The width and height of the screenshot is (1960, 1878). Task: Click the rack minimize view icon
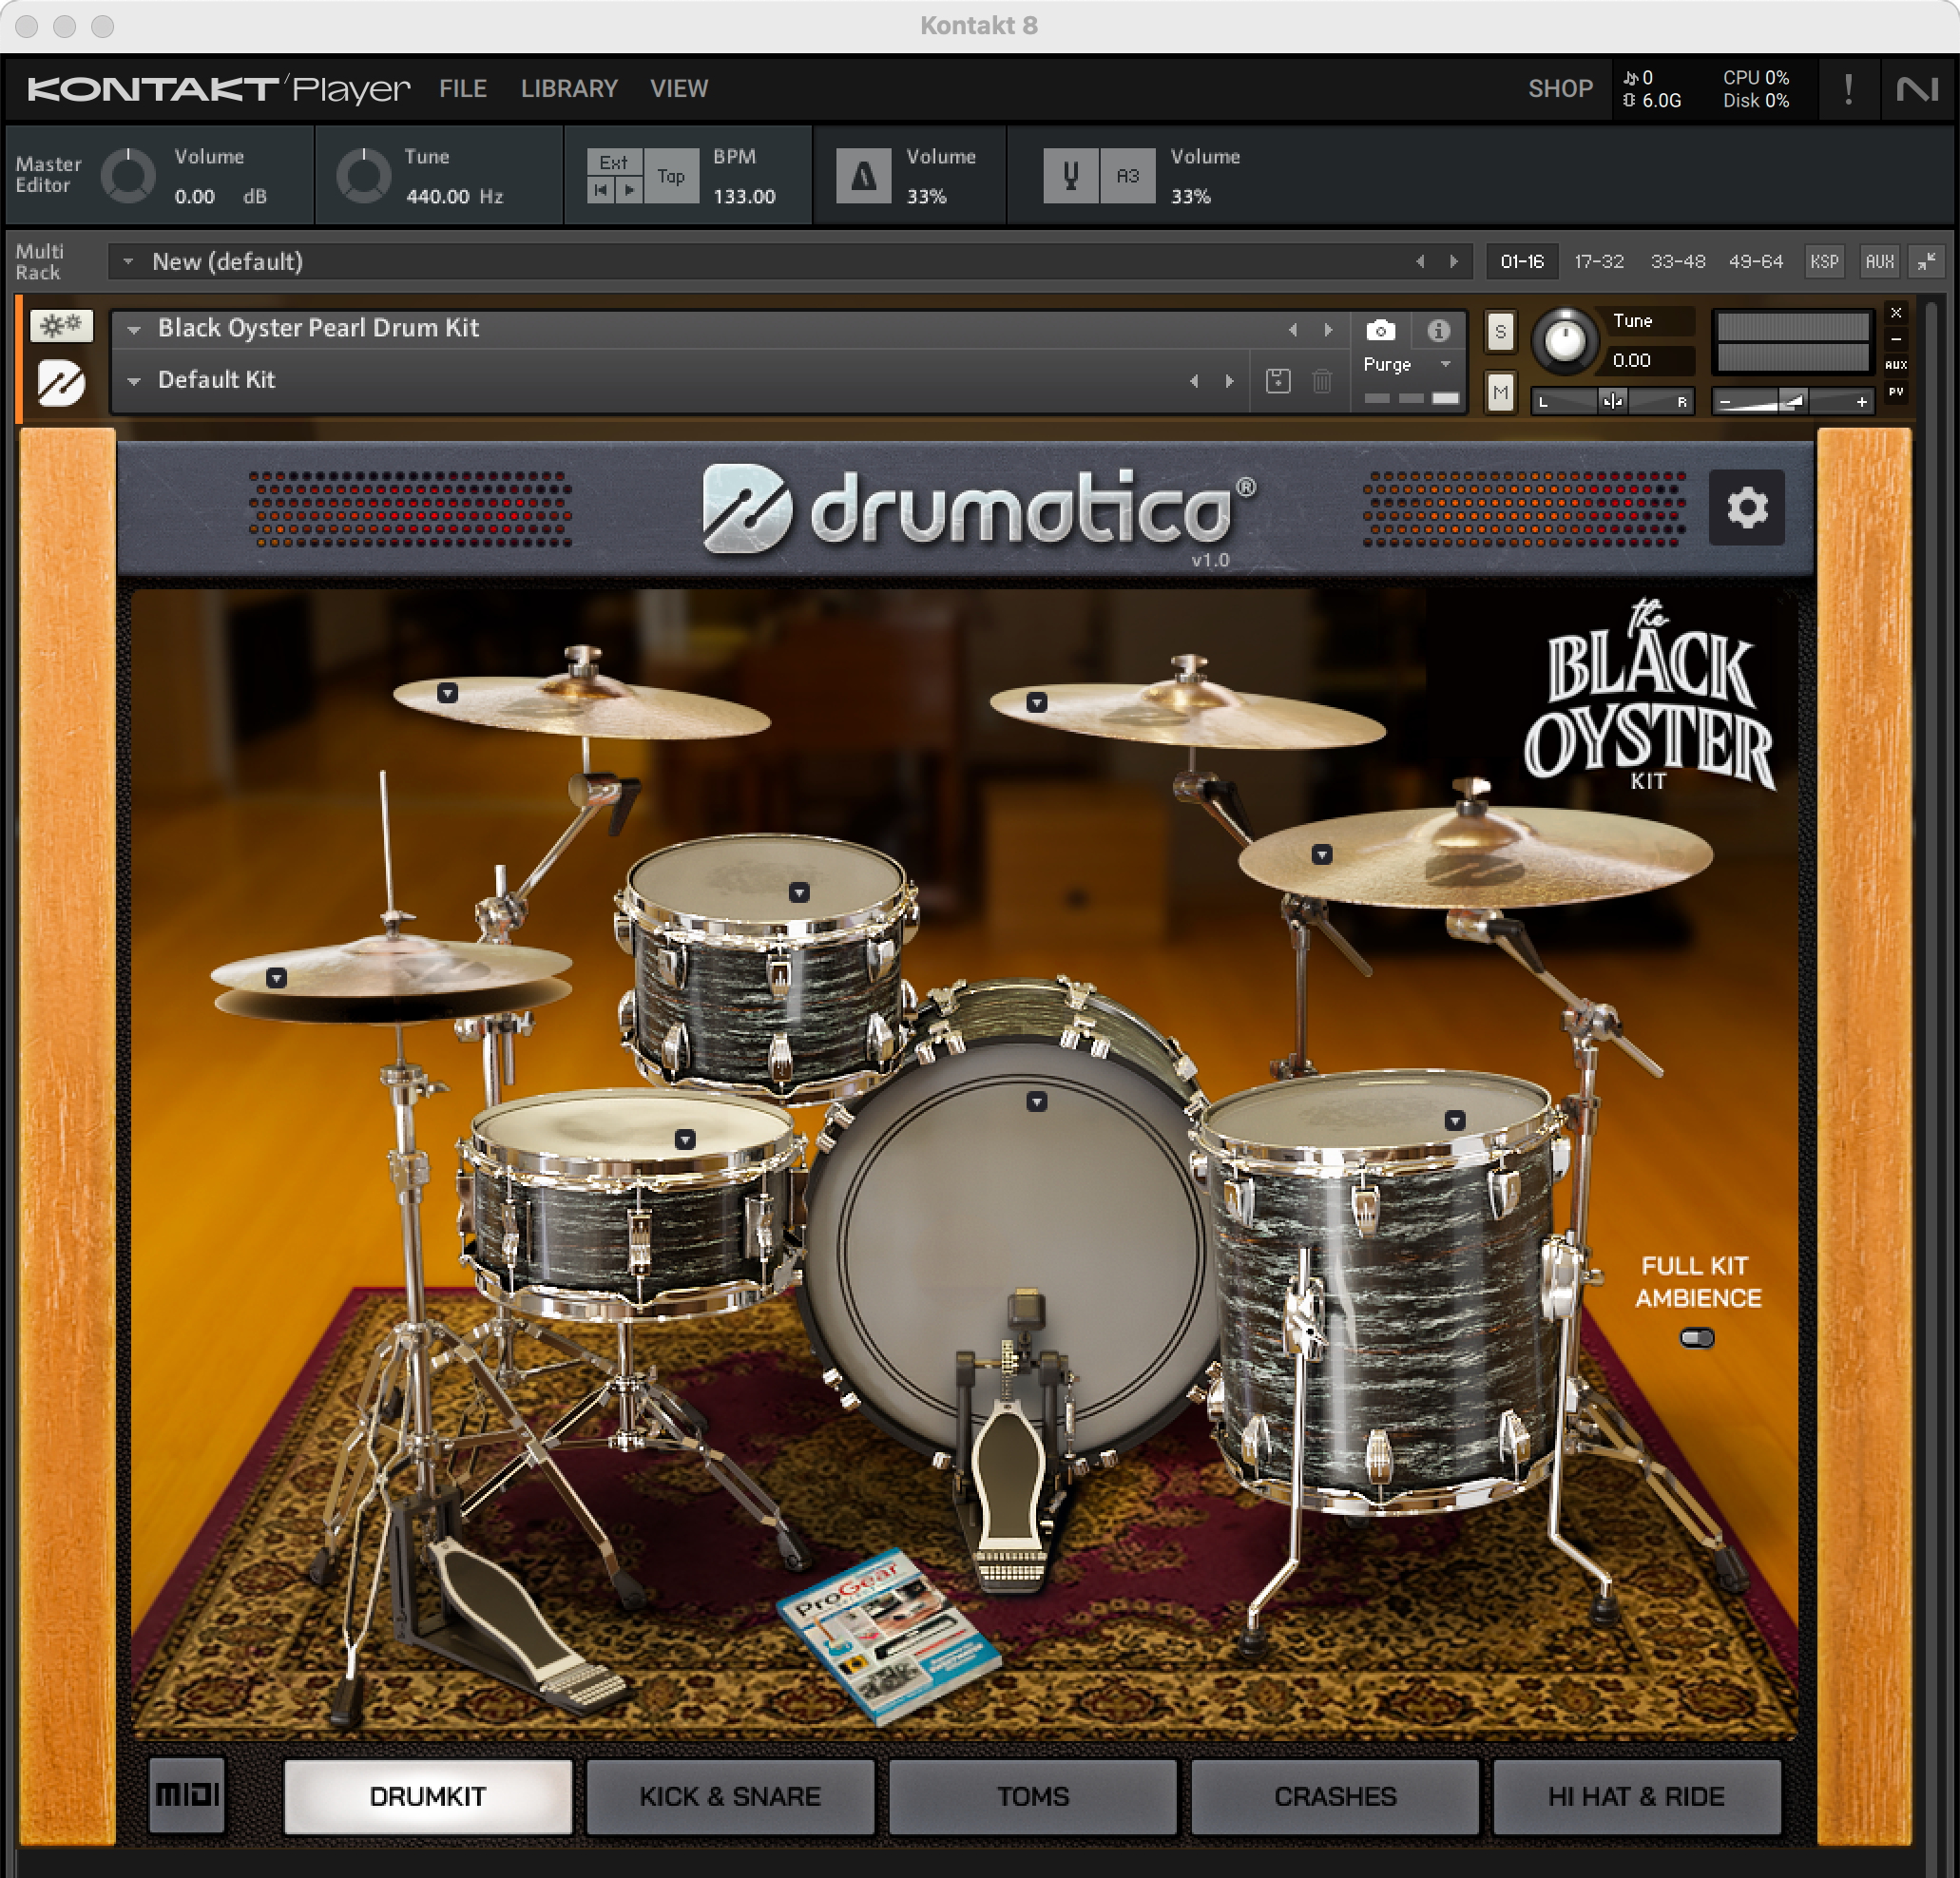coord(1926,261)
